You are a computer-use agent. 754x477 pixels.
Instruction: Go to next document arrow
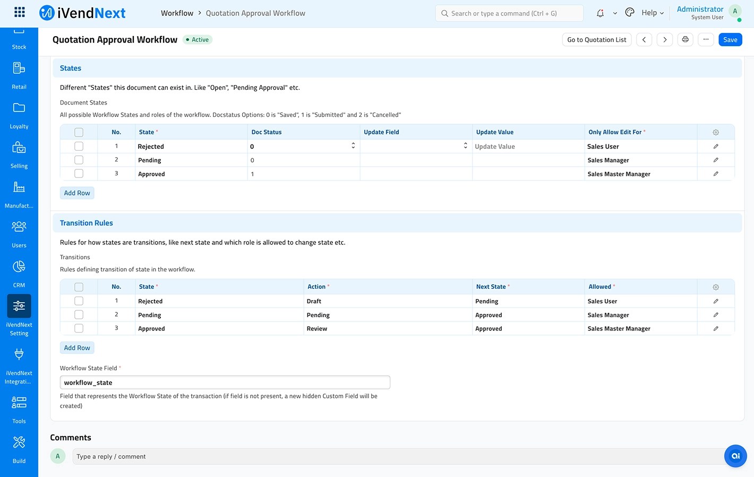(x=665, y=40)
